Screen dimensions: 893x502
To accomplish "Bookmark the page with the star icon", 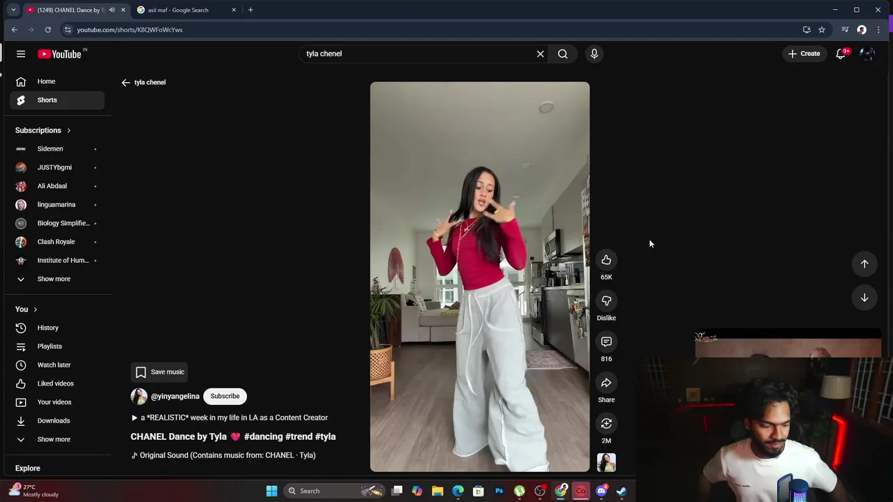I will point(822,30).
